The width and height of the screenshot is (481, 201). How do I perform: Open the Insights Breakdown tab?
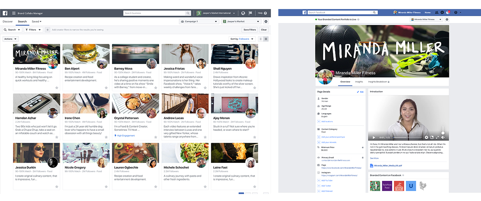click(x=379, y=82)
